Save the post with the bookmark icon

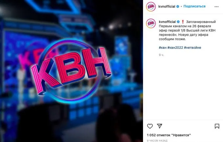click(217, 126)
